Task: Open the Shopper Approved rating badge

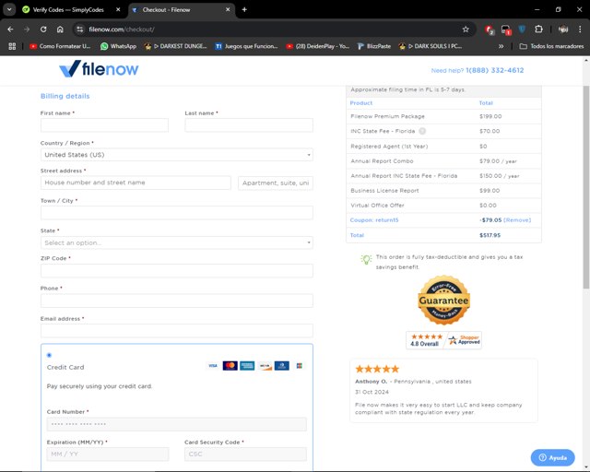Action: [443, 340]
